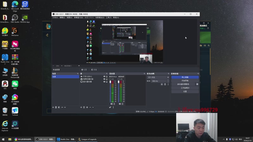253x142 pixels.
Task: Adjust the Desktop Audio volume fader
Action: [119, 82]
